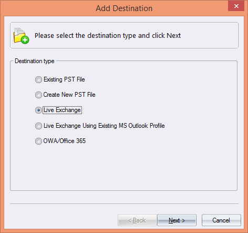Click the 'Destination type' group label
The width and height of the screenshot is (248, 233).
[35, 61]
